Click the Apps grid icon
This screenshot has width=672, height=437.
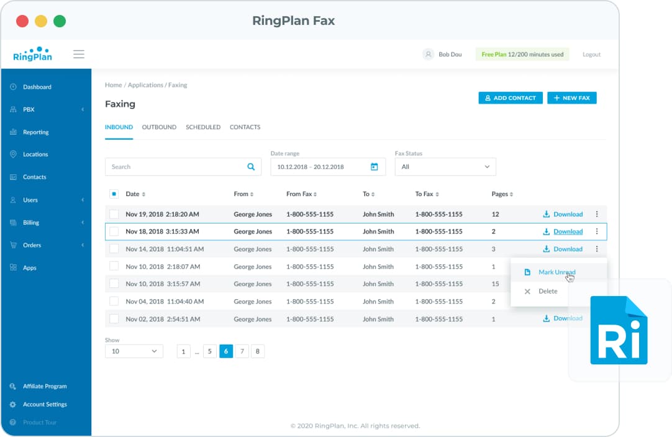tap(13, 268)
